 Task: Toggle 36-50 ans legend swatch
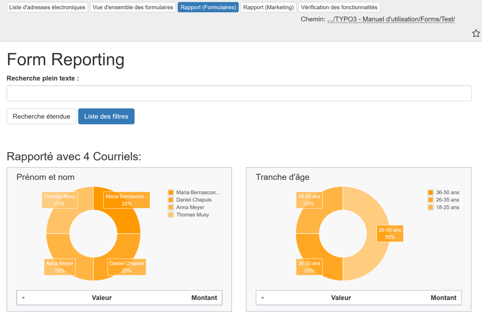tap(431, 193)
